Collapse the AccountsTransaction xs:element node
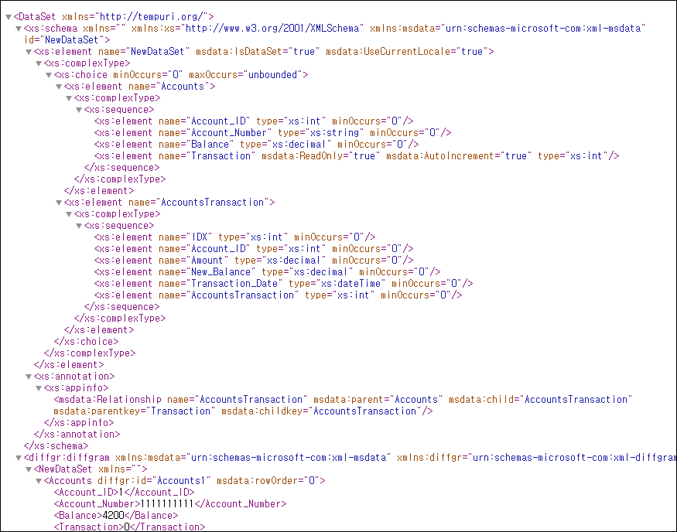Image resolution: width=677 pixels, height=532 pixels. tap(59, 203)
